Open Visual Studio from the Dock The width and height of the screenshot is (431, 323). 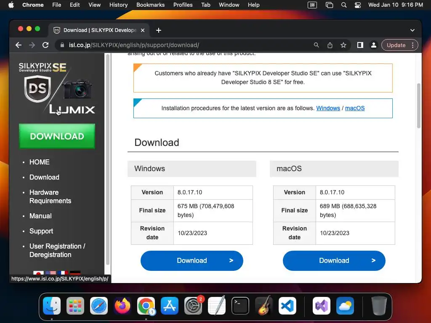321,306
